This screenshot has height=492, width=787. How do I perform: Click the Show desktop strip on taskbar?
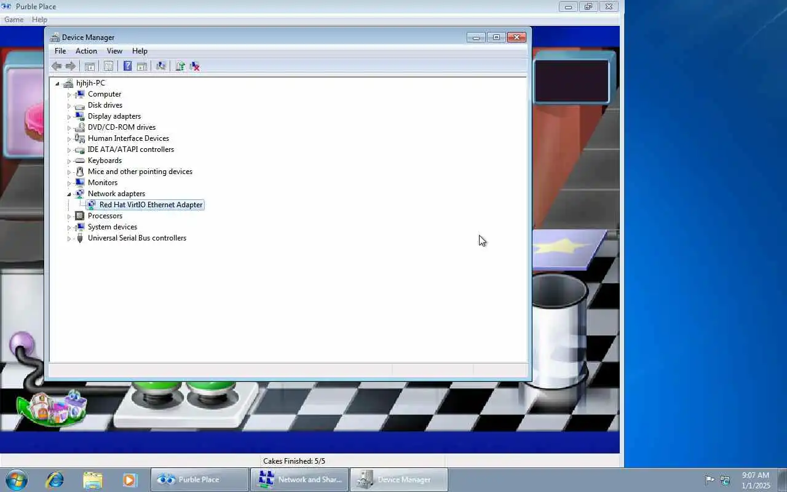(782, 480)
